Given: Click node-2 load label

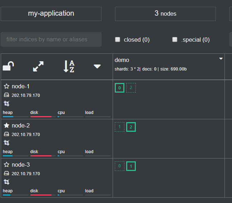Looking at the screenshot, I should (89, 152).
